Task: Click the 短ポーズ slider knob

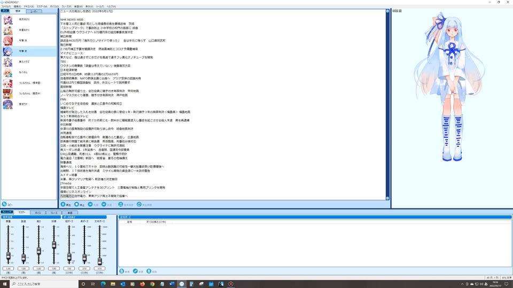Action: point(69,257)
